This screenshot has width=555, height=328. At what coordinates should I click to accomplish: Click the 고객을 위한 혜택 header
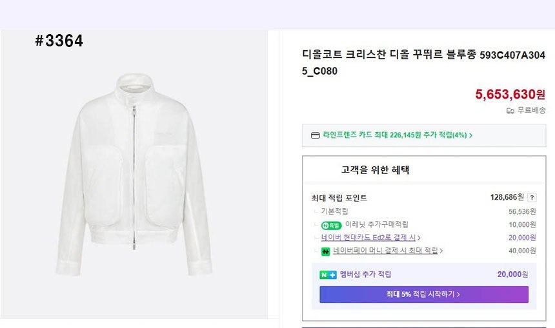(x=375, y=170)
